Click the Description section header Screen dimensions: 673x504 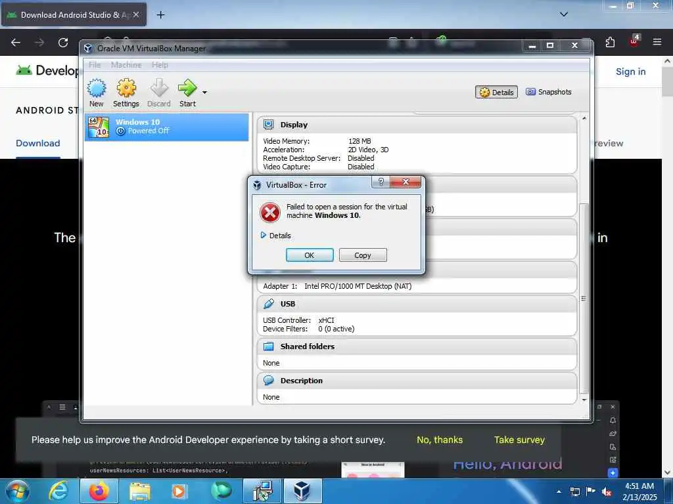[416, 381]
